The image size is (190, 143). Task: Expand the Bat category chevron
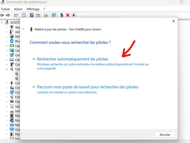coord(7,37)
